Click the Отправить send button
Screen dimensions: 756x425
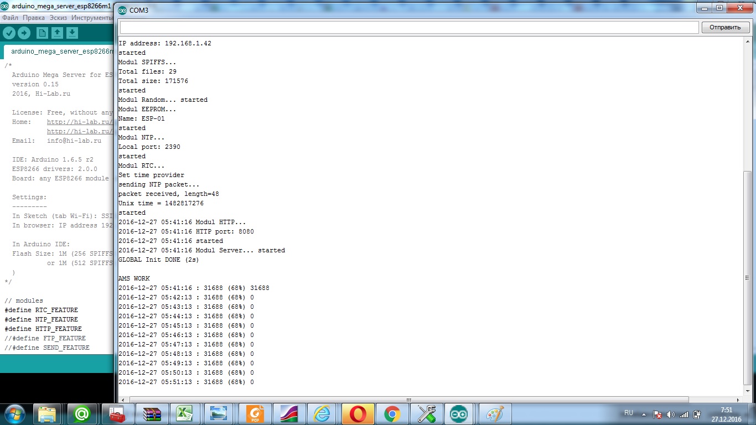pos(725,27)
